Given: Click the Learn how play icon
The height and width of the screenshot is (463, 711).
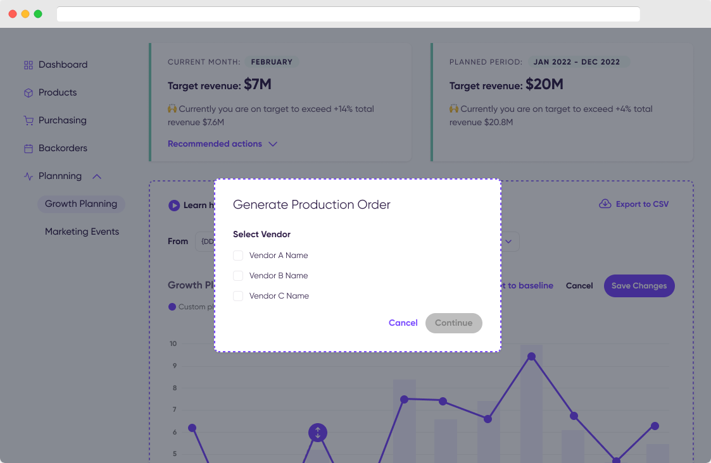Looking at the screenshot, I should [x=173, y=205].
